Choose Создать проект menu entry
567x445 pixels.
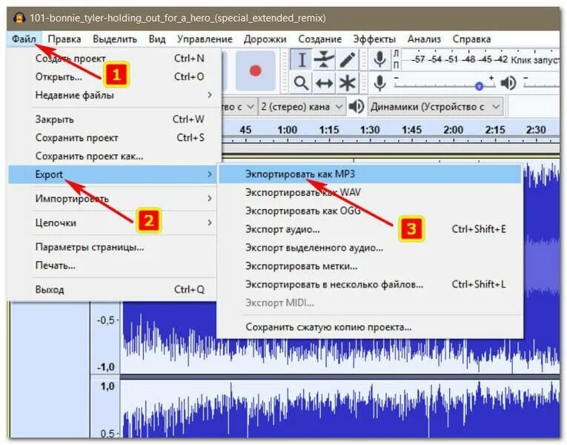[x=115, y=59]
